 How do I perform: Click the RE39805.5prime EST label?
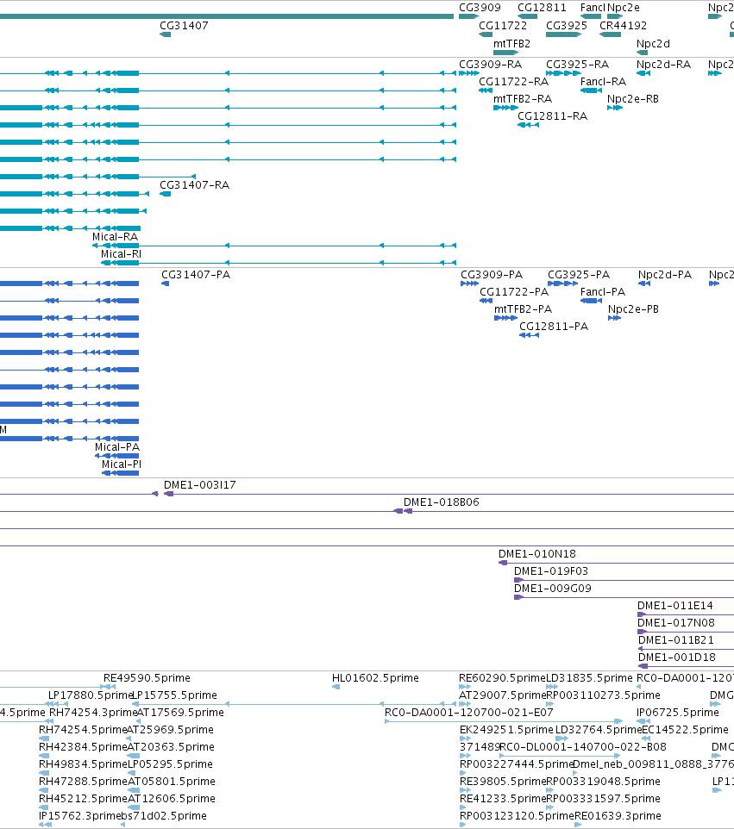click(x=503, y=782)
